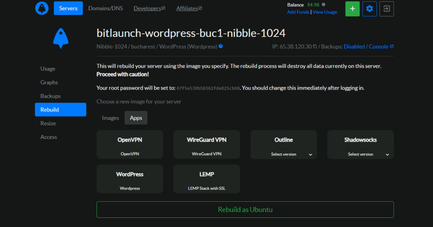Click the Disabled backups link
This screenshot has height=227, width=433.
tap(354, 46)
